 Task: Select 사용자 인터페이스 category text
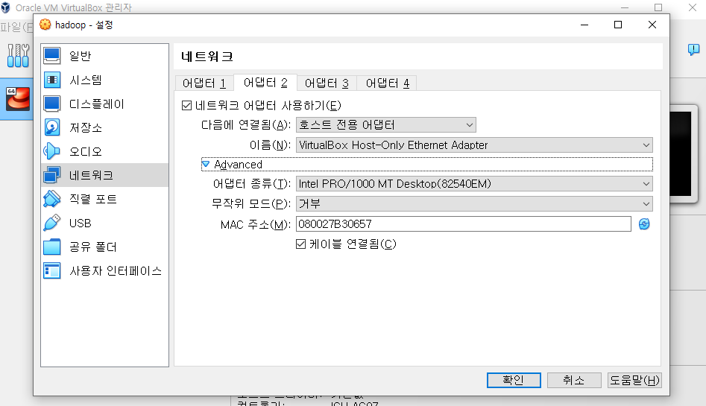click(116, 270)
